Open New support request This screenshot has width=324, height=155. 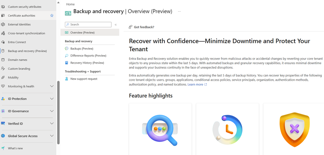tap(84, 79)
